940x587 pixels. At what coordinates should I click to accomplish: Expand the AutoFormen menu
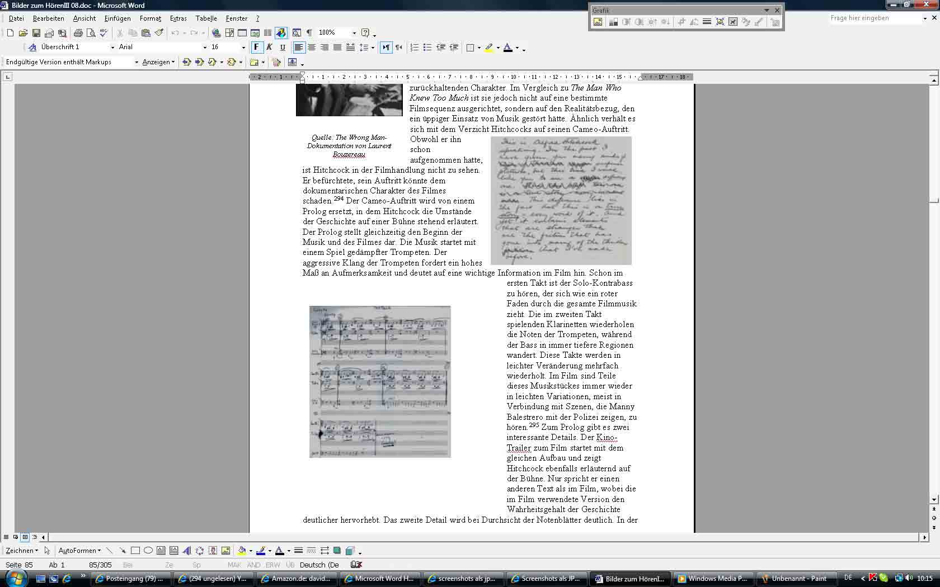79,551
